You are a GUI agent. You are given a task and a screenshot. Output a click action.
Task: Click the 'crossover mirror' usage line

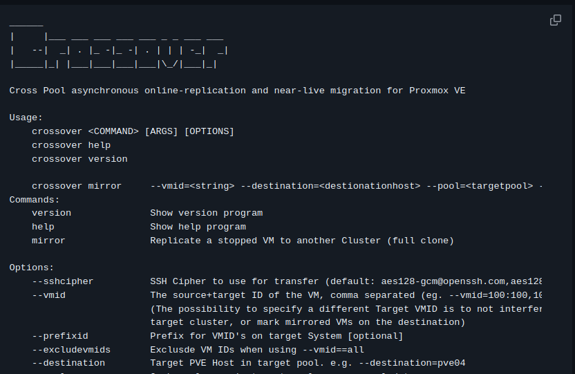287,186
